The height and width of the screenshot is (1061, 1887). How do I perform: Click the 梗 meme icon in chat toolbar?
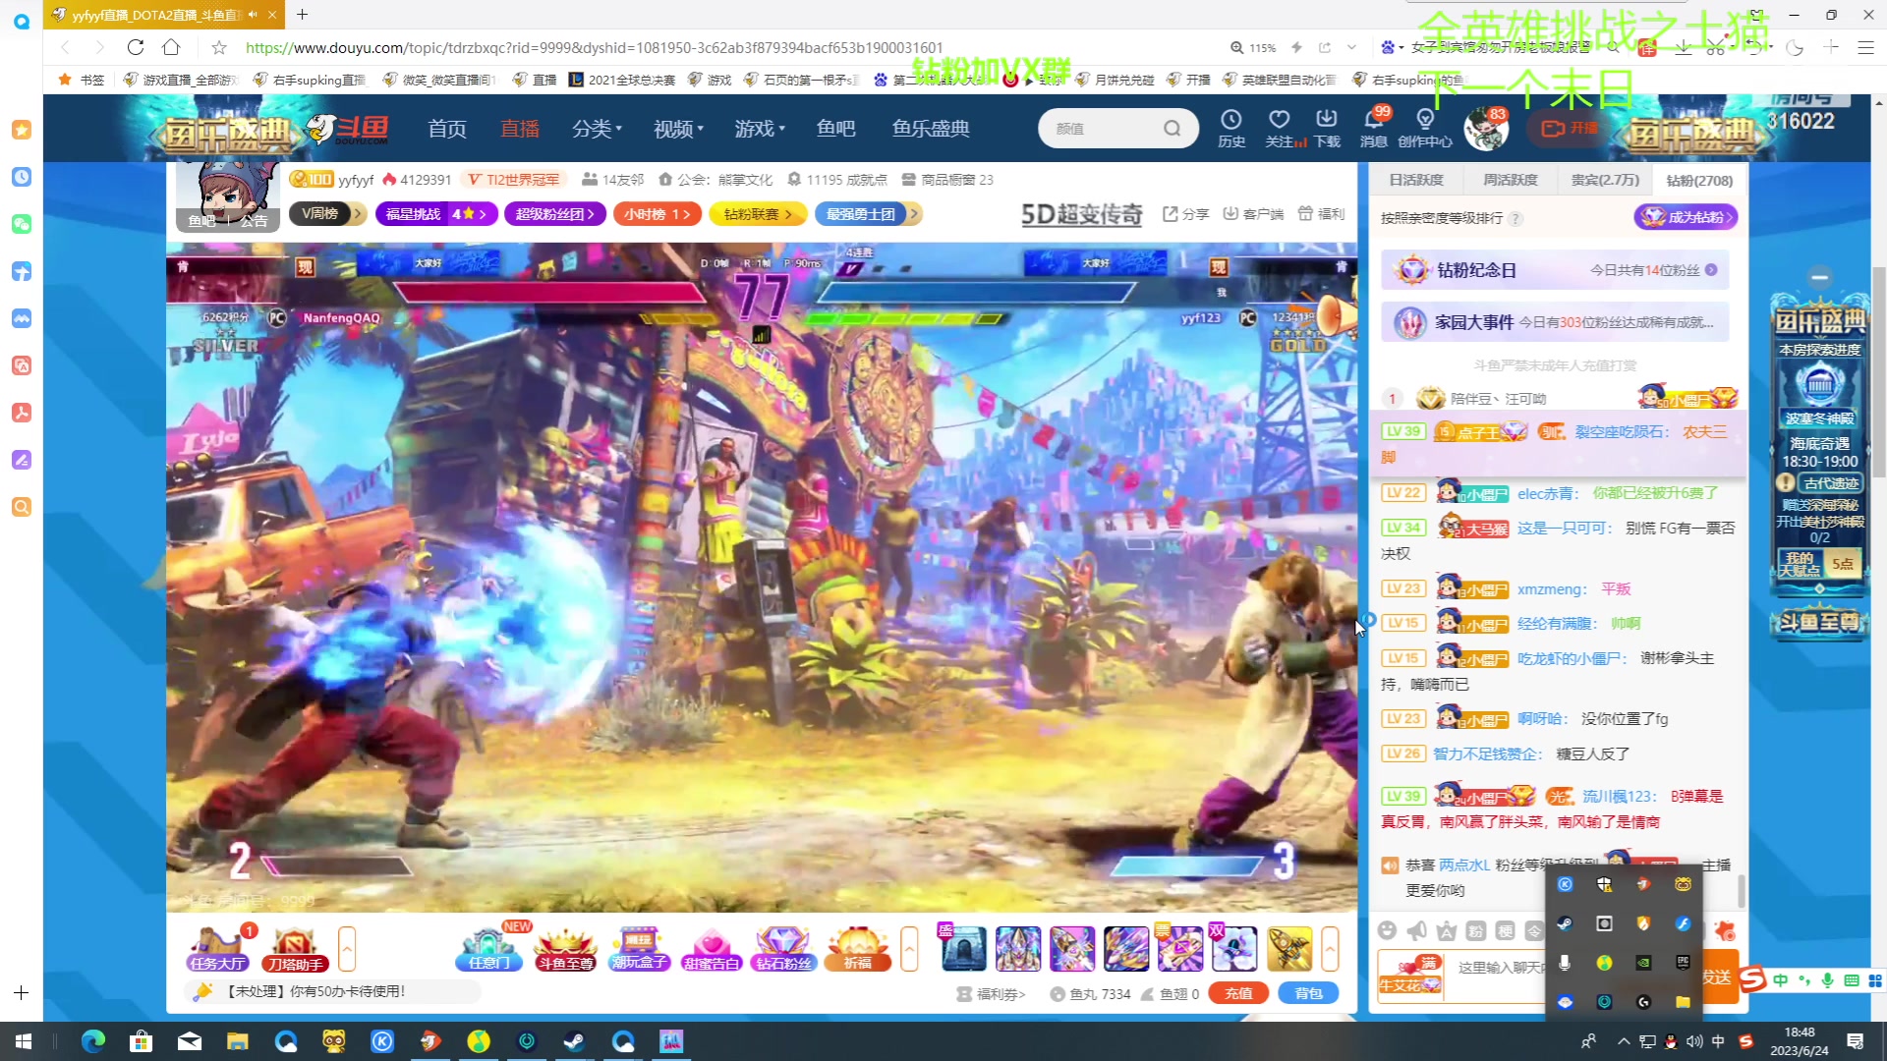1505,930
